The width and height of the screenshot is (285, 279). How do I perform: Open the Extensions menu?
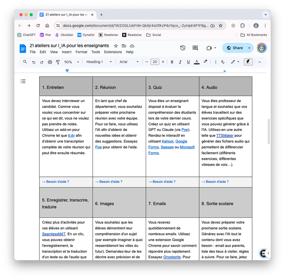point(113,52)
